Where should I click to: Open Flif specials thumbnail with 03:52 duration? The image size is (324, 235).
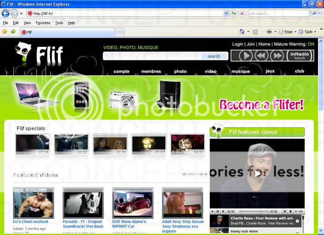point(71,145)
